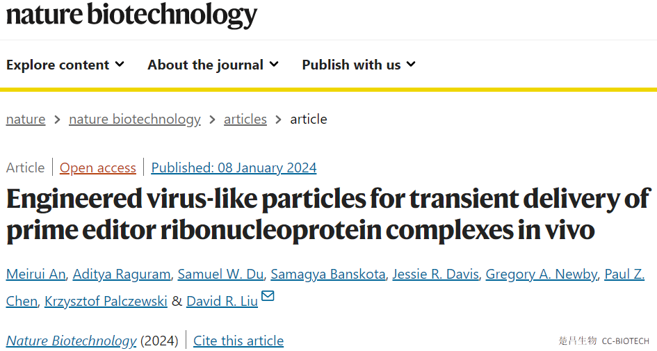Open David R. Liu author link
The height and width of the screenshot is (351, 657).
tap(222, 301)
